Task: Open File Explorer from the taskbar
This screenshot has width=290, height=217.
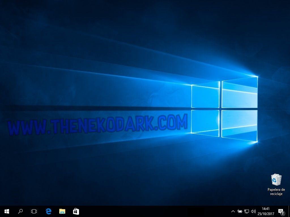Action: [x=62, y=211]
